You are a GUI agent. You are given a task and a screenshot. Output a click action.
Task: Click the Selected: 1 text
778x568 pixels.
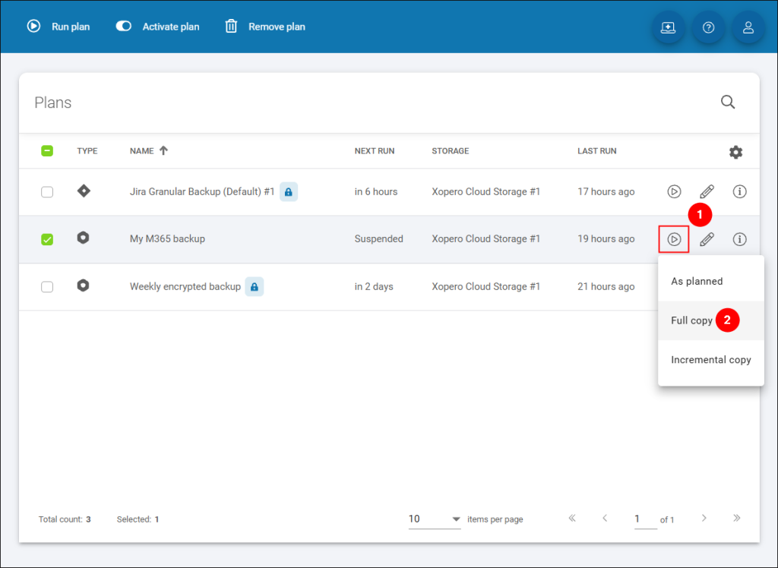(138, 519)
